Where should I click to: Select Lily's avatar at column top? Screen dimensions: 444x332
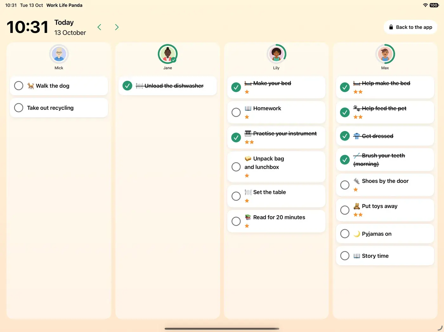(276, 54)
